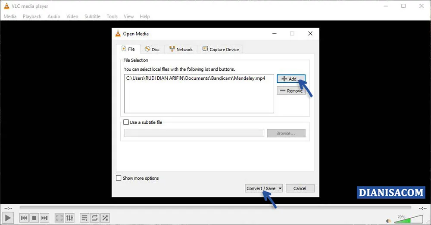Click the Open Media dialog cone icon
Image resolution: width=431 pixels, height=225 pixels.
pyautogui.click(x=118, y=34)
